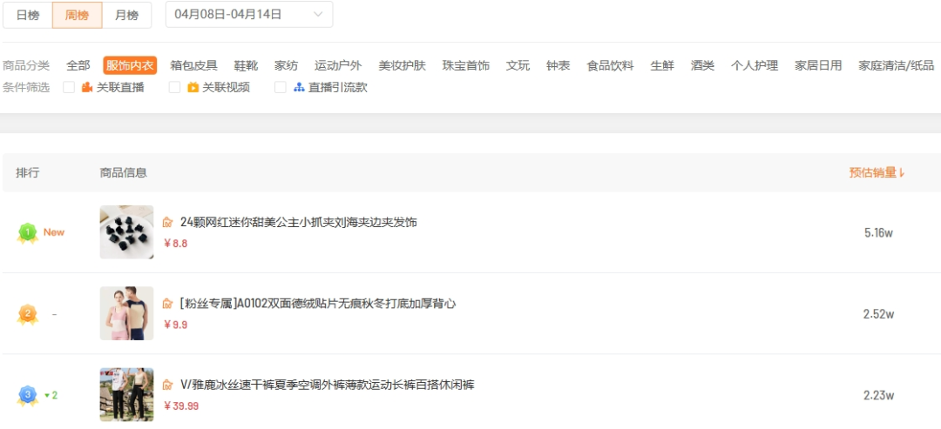This screenshot has width=941, height=429.
Task: Click the blue 直播引流款 traffic icon
Action: [299, 87]
